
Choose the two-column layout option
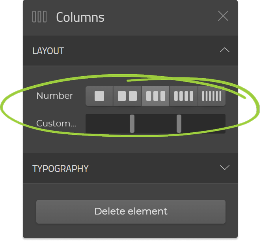(127, 96)
